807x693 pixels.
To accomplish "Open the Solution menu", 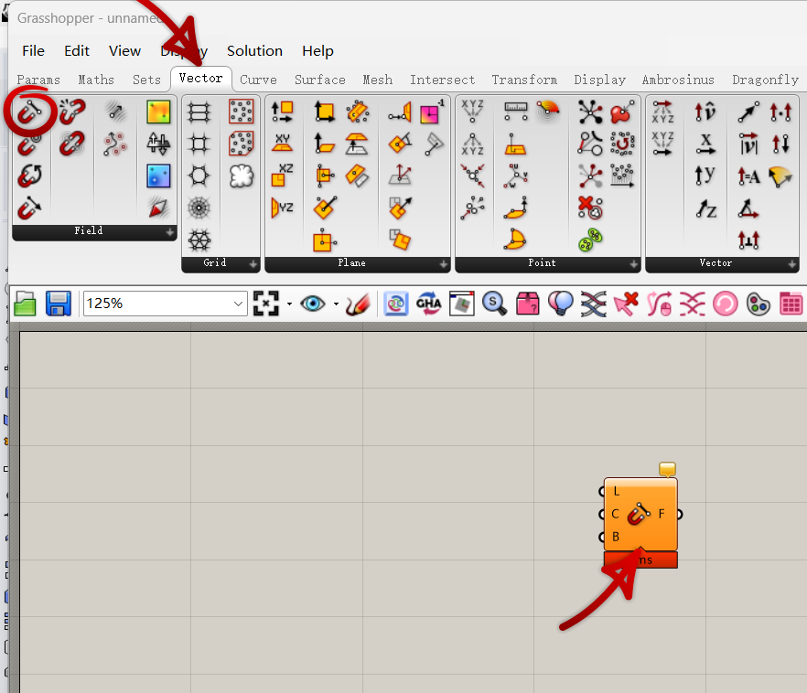I will (254, 51).
